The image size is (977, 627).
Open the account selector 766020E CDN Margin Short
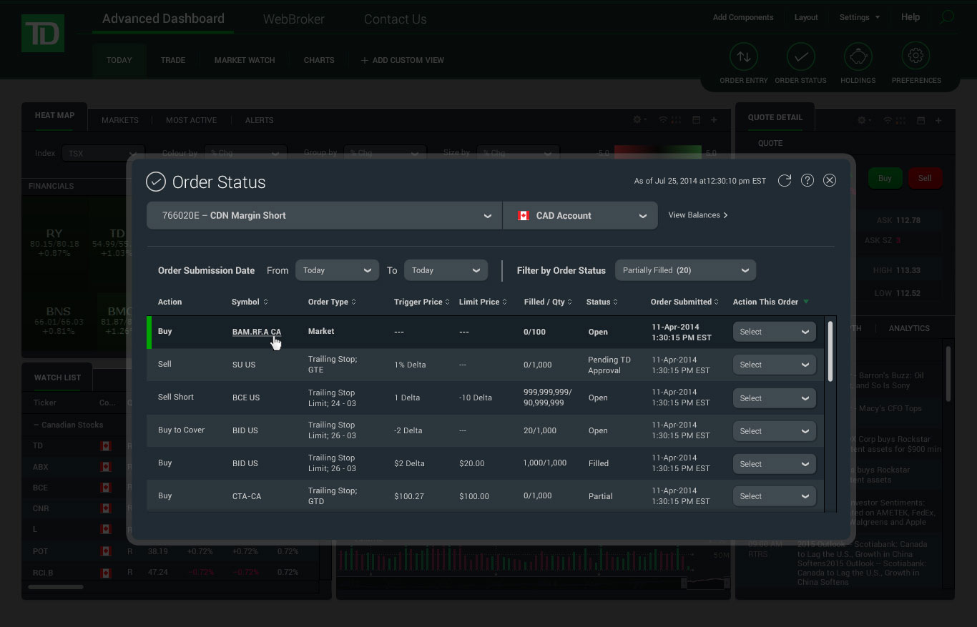click(324, 215)
